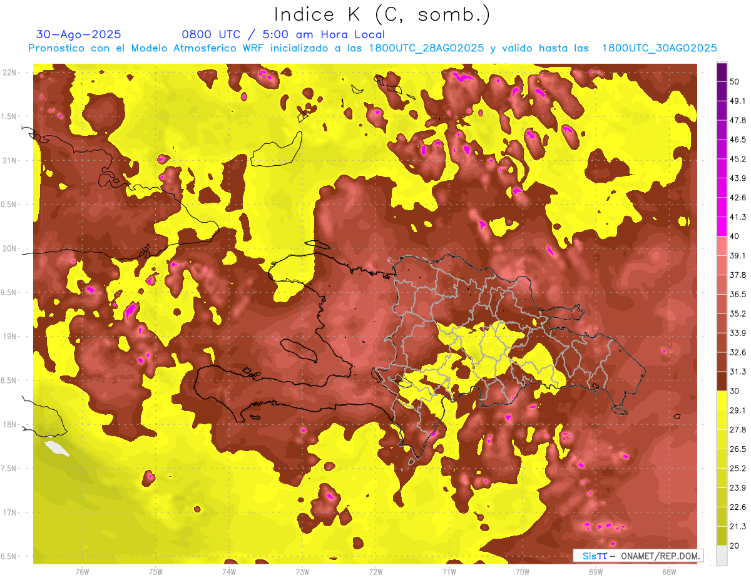Screen dimensions: 751x580
Task: Click the title "Indice K (C, somb.)"
Action: (x=382, y=14)
